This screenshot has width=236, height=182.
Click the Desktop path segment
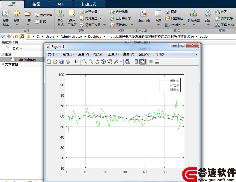coord(95,37)
